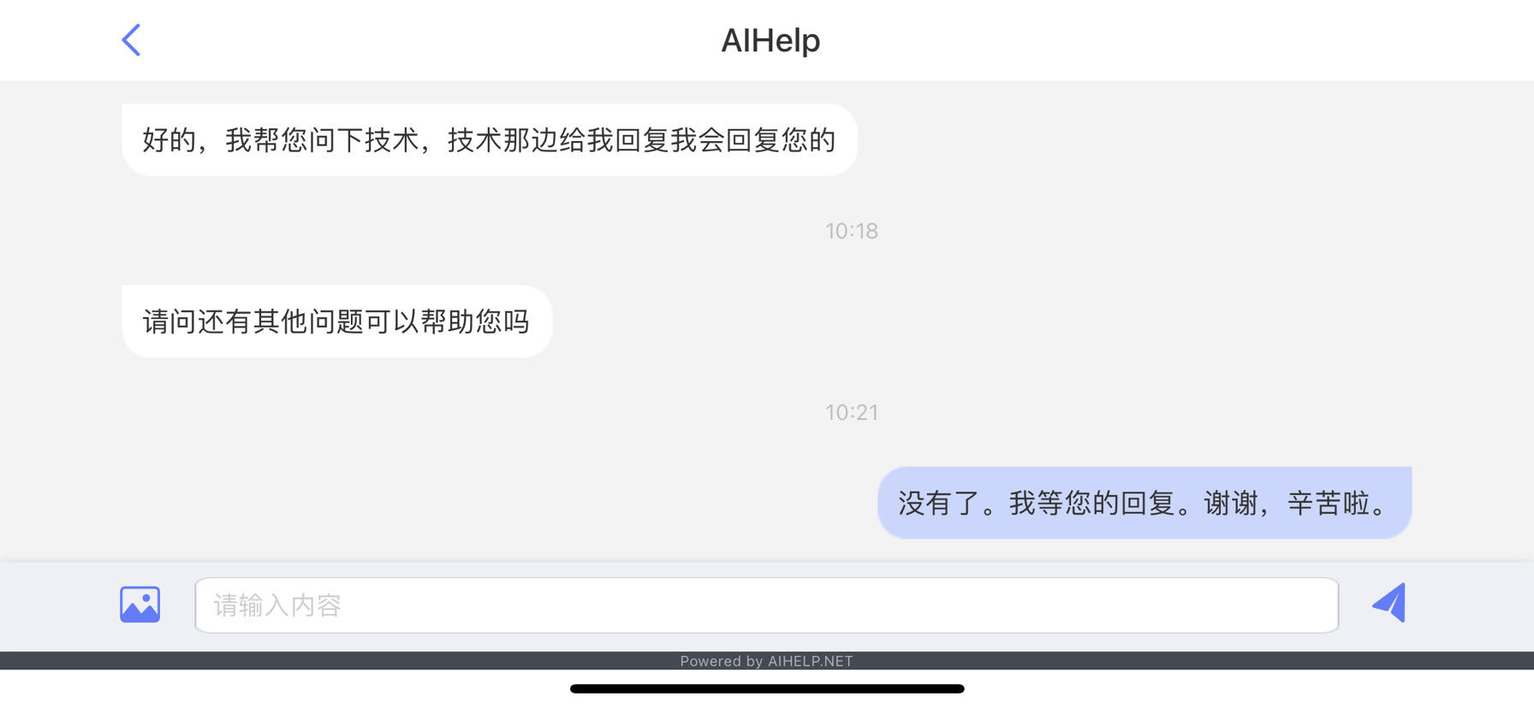1534x708 pixels.
Task: Select the 请问还有其他问题可以帮助您吗 message bubble
Action: pyautogui.click(x=337, y=322)
